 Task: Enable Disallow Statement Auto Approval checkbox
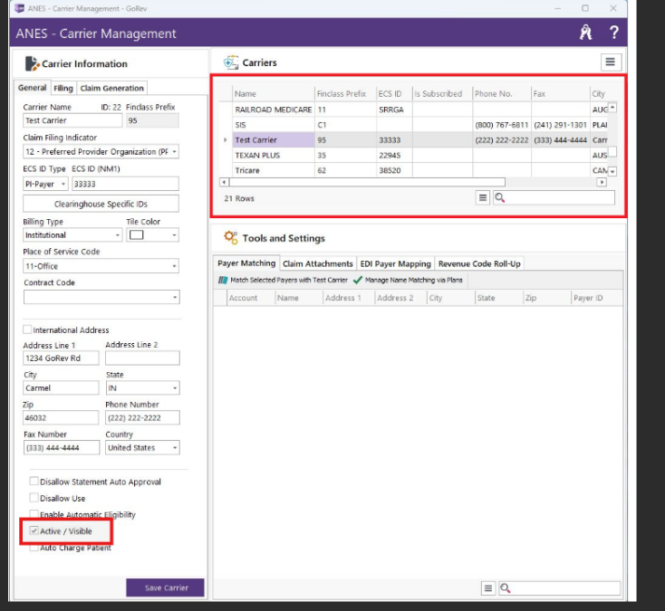tap(34, 482)
